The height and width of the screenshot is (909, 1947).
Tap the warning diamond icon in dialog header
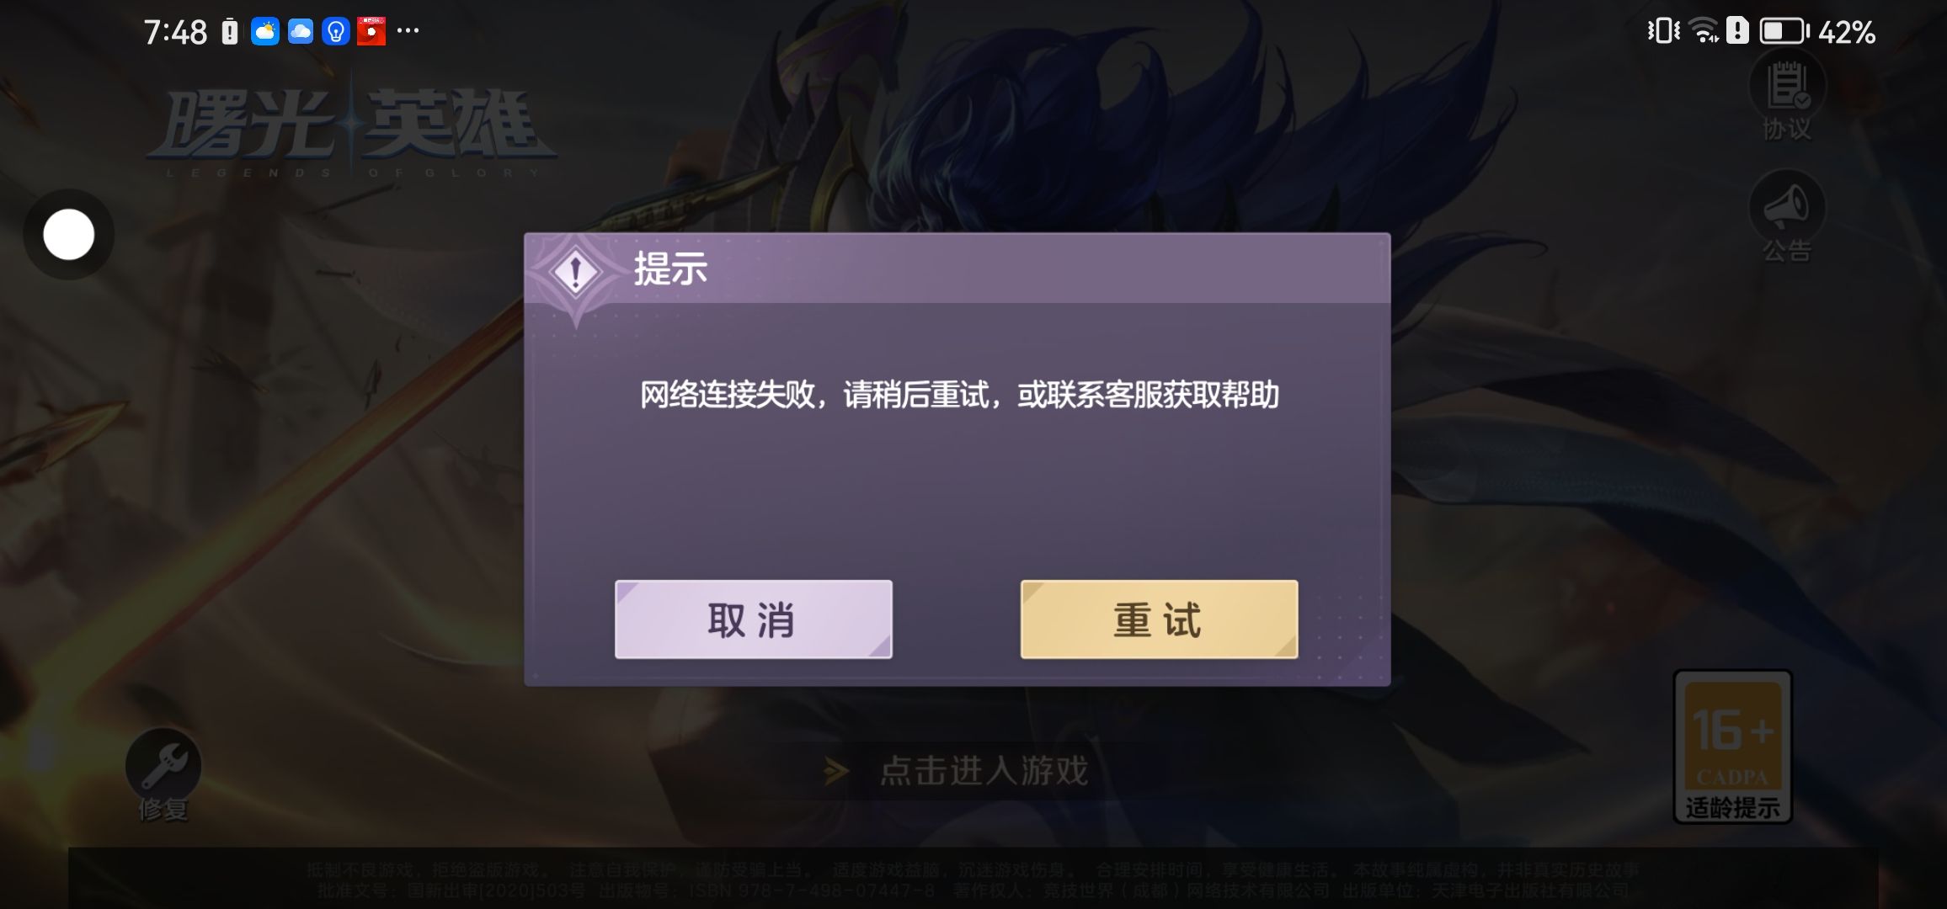[575, 272]
